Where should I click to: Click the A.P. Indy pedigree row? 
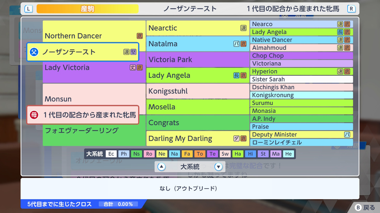click(301, 119)
